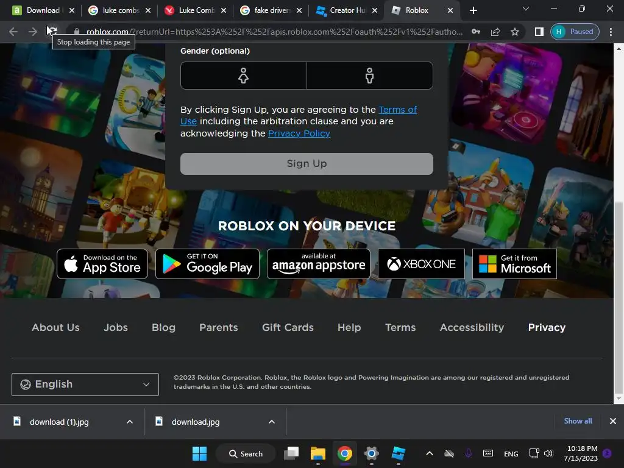Show hidden system tray icons
The image size is (624, 468).
(430, 453)
